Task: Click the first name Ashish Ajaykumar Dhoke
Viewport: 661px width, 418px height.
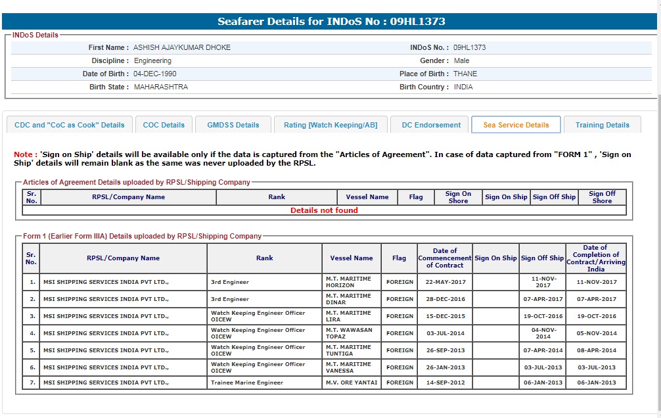Action: [182, 48]
